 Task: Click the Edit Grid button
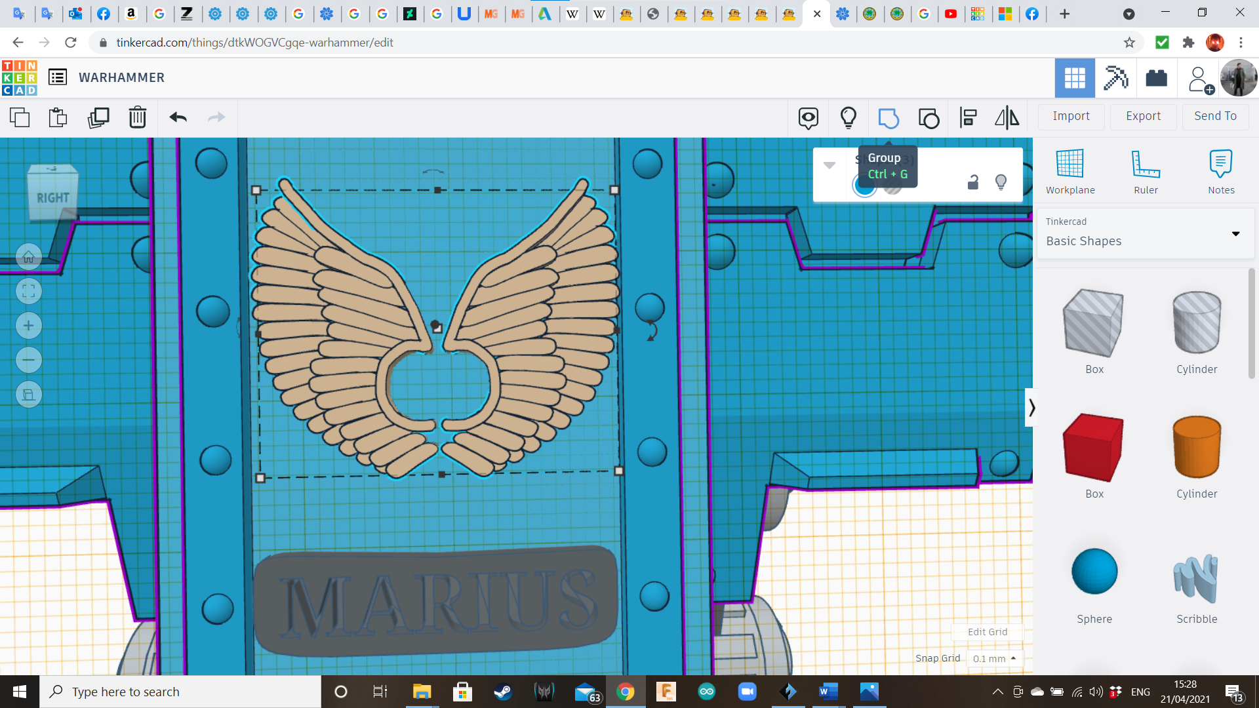point(987,632)
